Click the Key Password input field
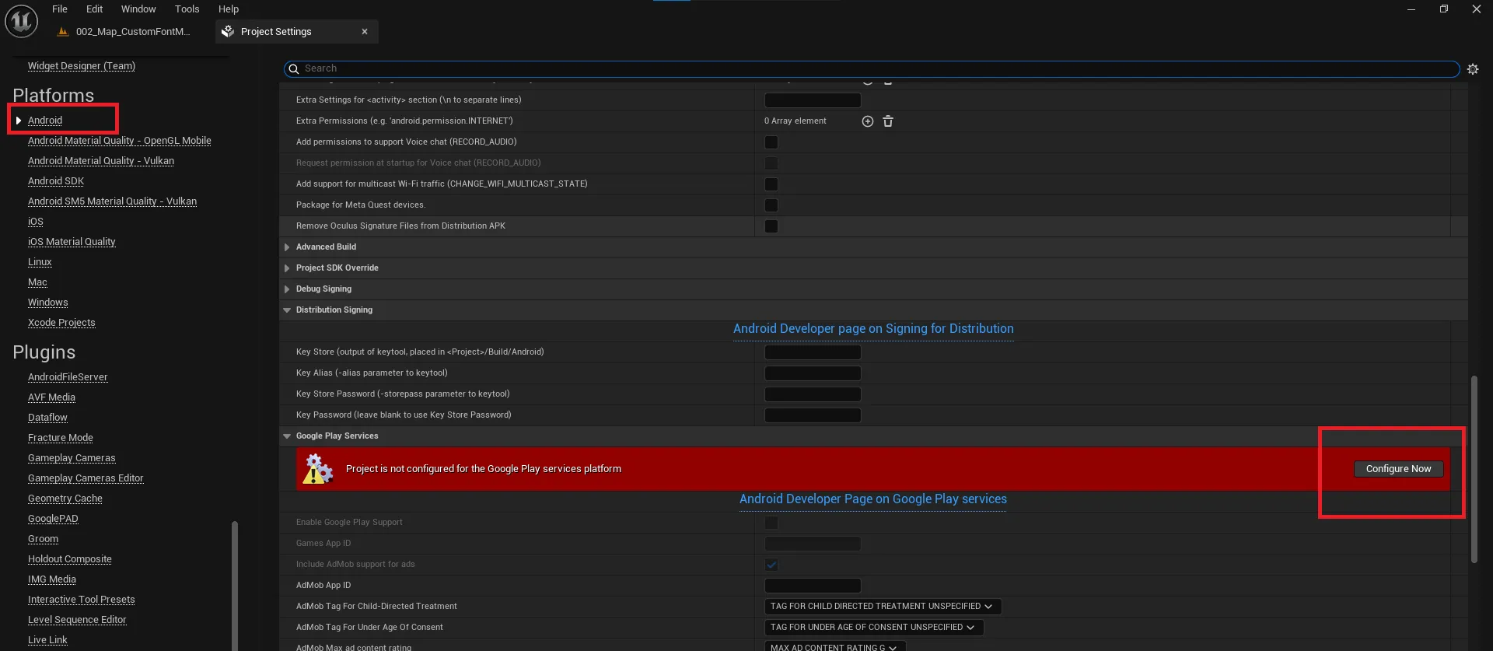Image resolution: width=1493 pixels, height=651 pixels. 813,415
